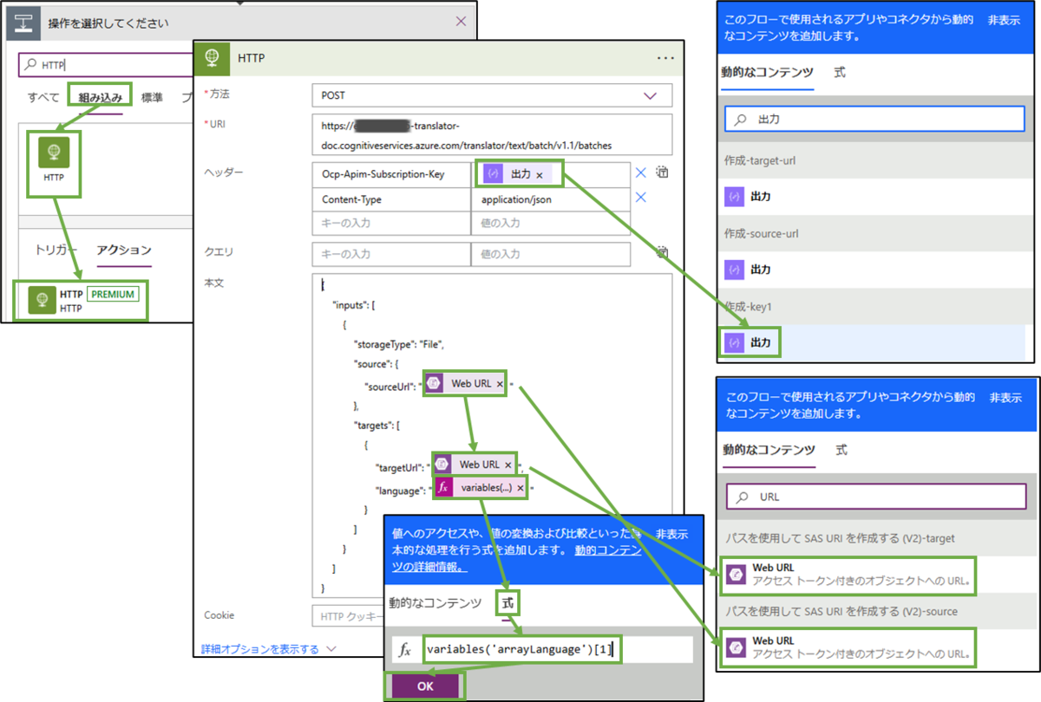Open 動的なコンテンツ tab in the expression popup
This screenshot has width=1041, height=702.
click(435, 602)
